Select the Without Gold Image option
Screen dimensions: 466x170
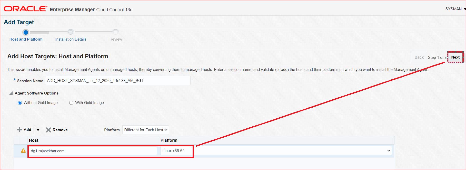tap(20, 103)
